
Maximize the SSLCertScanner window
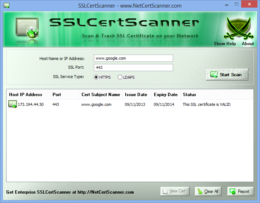(236, 4)
